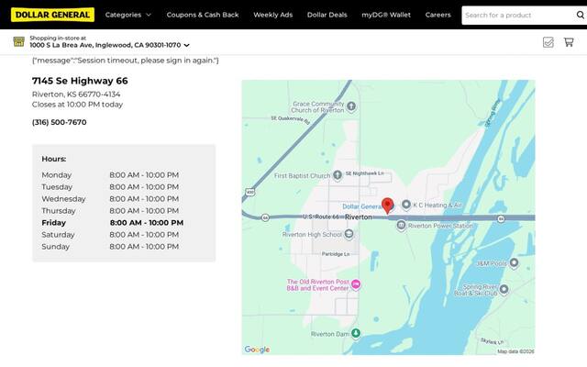The height and width of the screenshot is (367, 587).
Task: Select the Sunday hours row
Action: tap(110, 247)
